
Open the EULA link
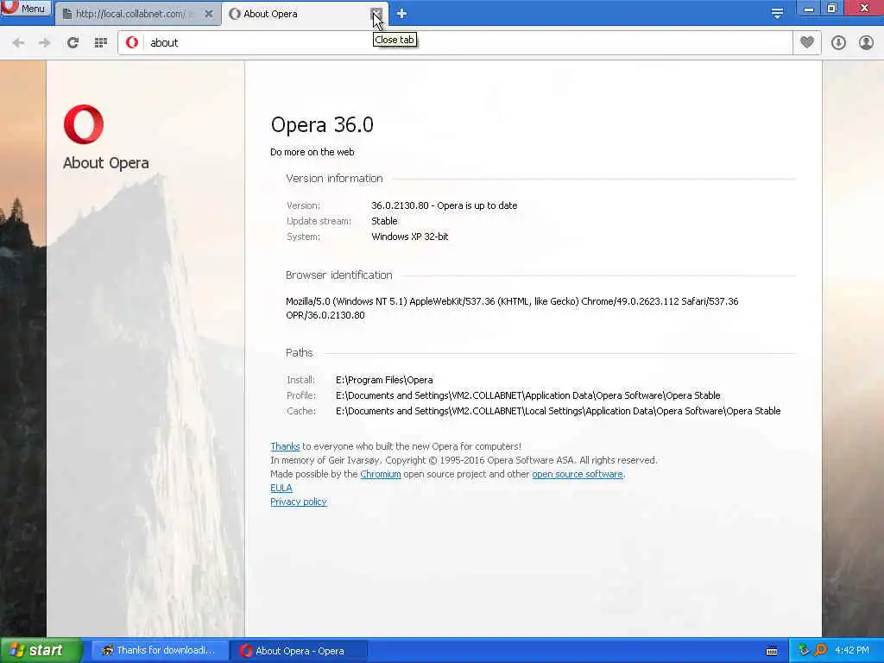point(281,489)
